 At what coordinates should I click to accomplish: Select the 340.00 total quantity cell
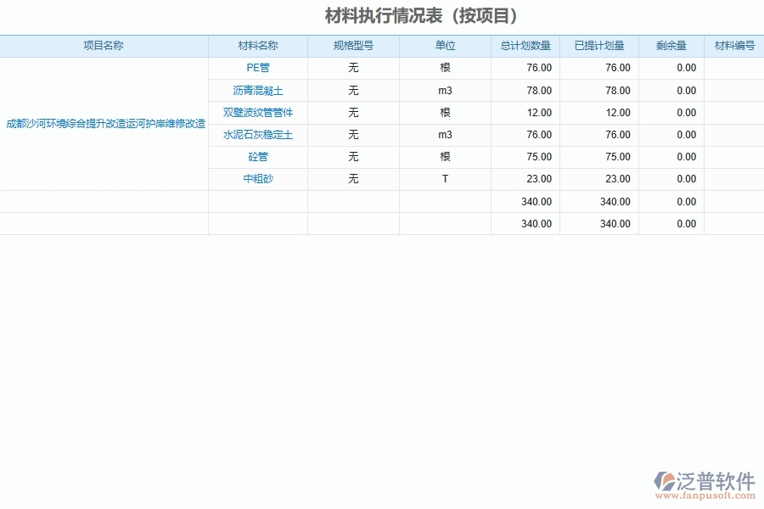point(538,201)
